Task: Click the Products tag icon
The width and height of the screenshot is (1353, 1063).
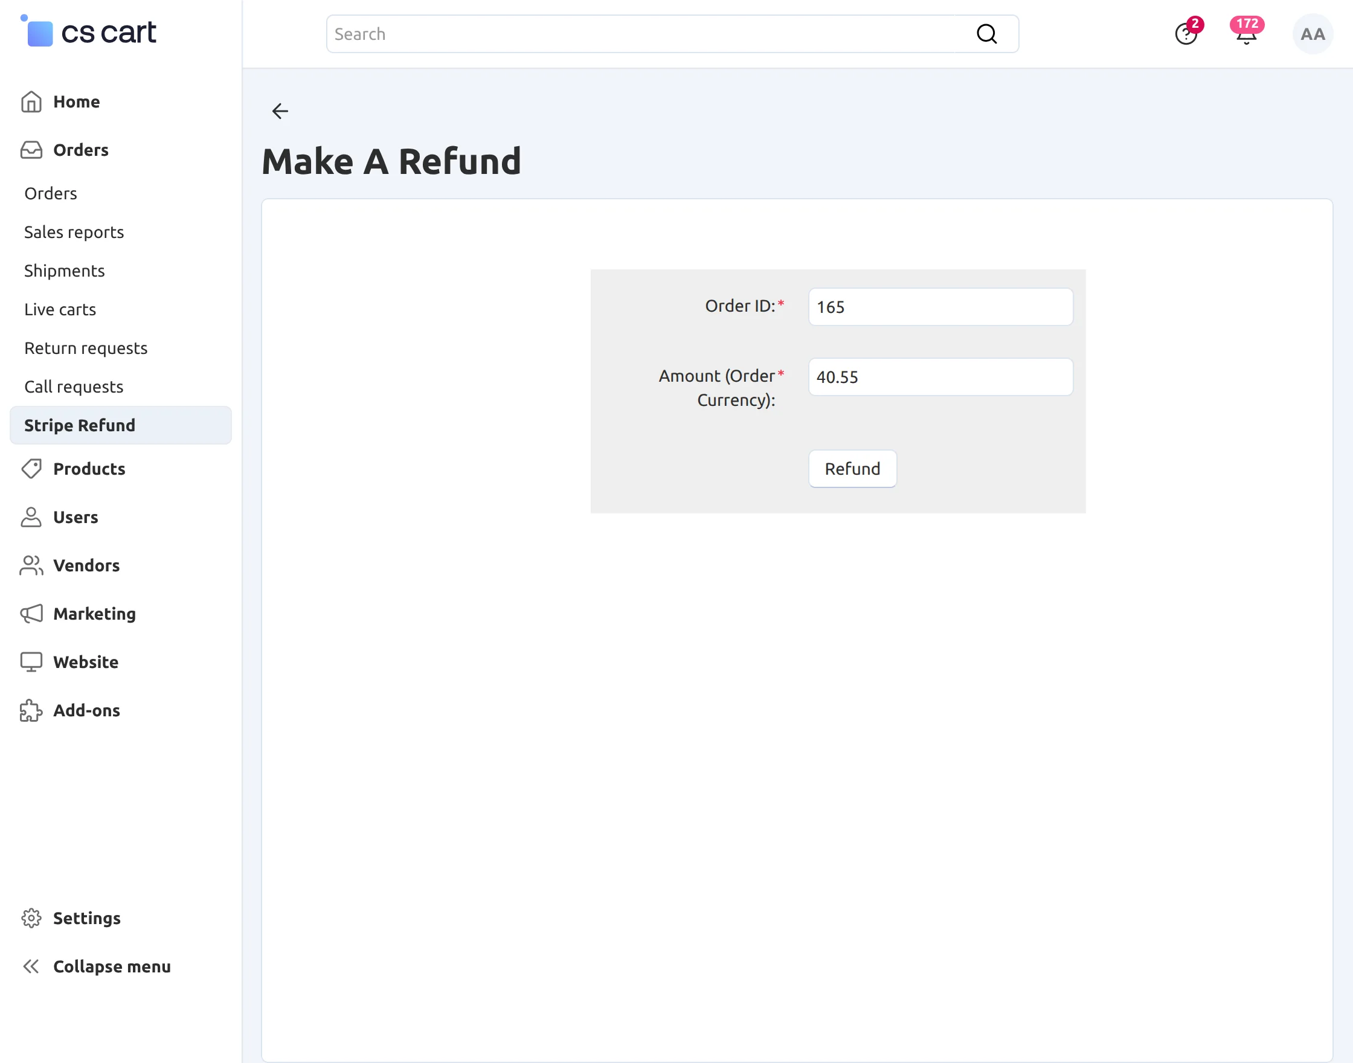Action: (x=31, y=469)
